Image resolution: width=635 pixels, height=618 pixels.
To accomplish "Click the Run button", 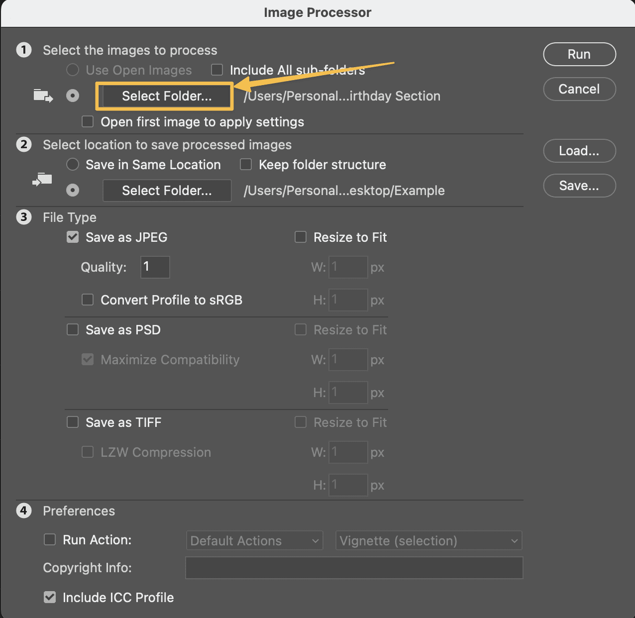I will click(x=579, y=54).
